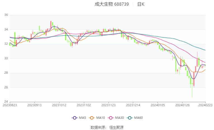Click the 20230913 x-axis date label

pos(34,105)
